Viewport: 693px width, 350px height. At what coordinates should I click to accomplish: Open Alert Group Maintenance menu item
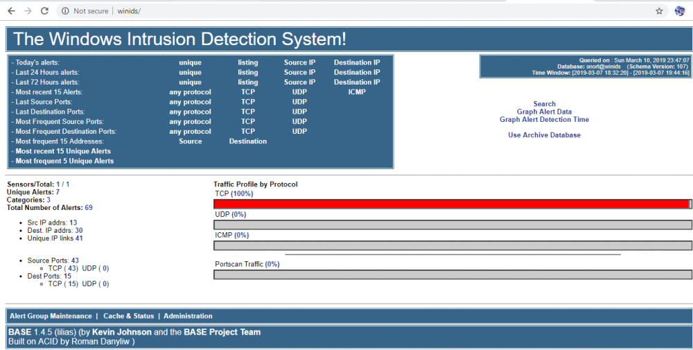tap(51, 316)
